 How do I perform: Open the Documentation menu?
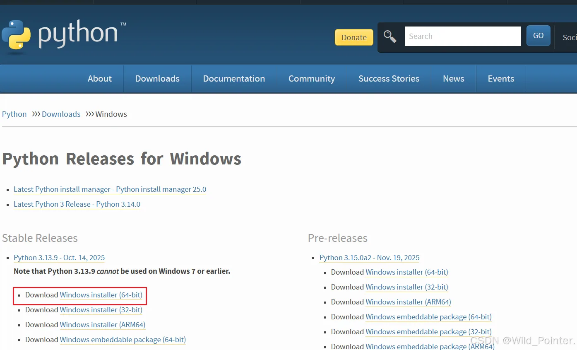(x=234, y=79)
